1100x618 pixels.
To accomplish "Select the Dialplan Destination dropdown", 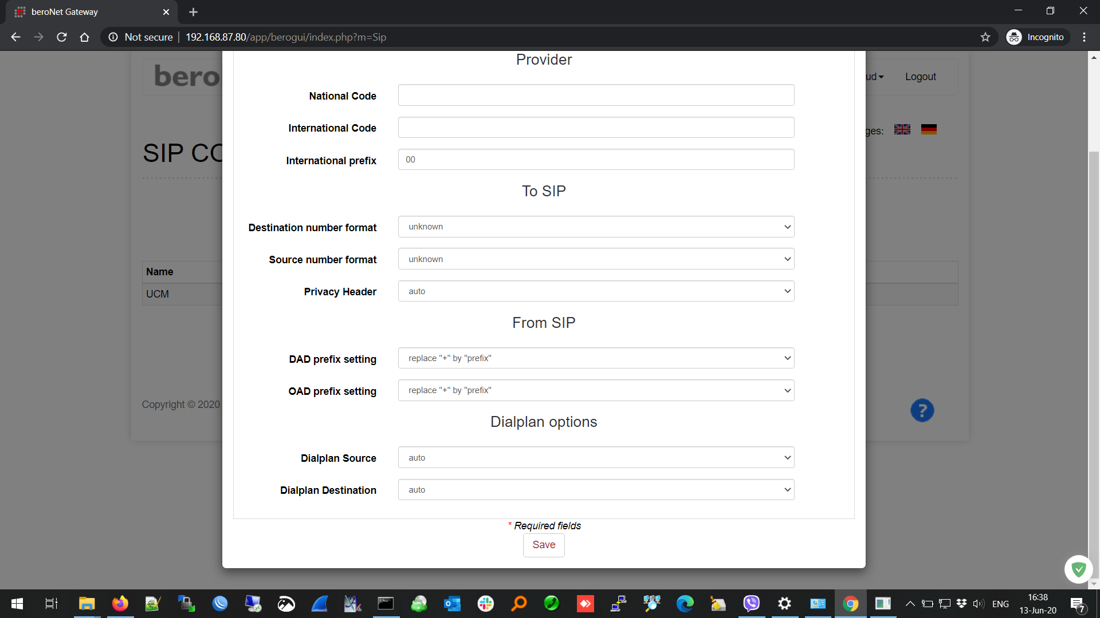I will point(596,490).
